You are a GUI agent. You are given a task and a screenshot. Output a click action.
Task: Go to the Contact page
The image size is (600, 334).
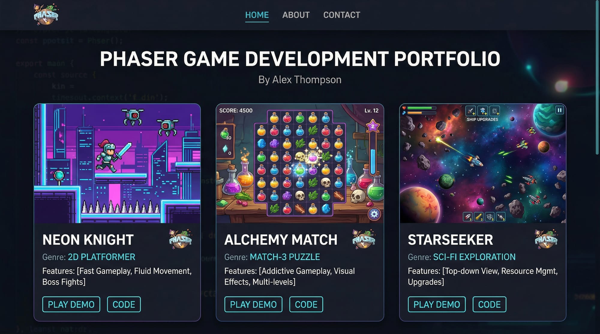[x=342, y=15]
